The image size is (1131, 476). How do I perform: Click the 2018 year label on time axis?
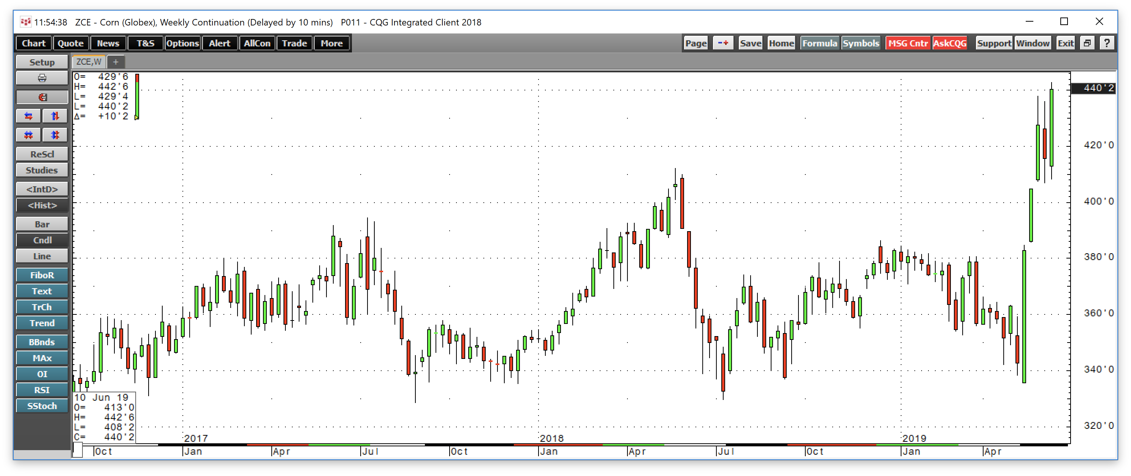(551, 438)
